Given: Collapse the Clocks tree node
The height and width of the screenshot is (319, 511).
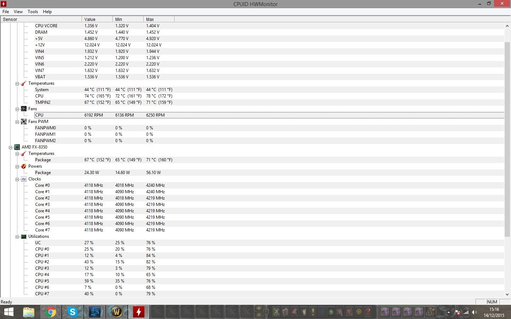Looking at the screenshot, I should pyautogui.click(x=17, y=179).
